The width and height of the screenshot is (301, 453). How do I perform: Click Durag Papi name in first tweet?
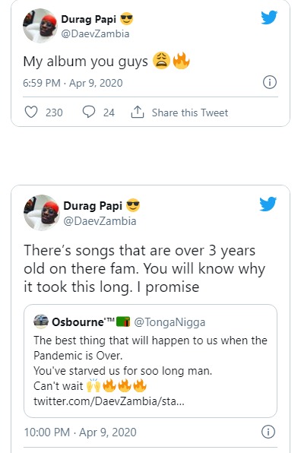coord(88,19)
